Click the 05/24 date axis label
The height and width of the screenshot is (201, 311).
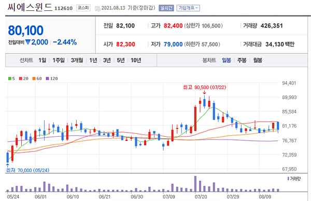click(13, 197)
